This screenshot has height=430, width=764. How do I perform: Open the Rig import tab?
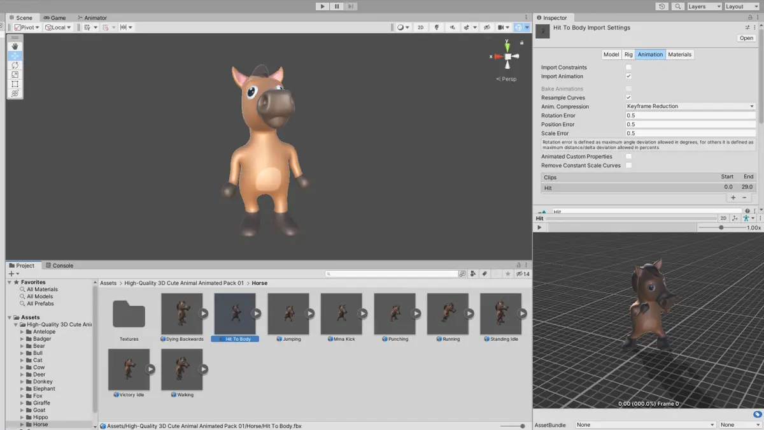tap(628, 54)
